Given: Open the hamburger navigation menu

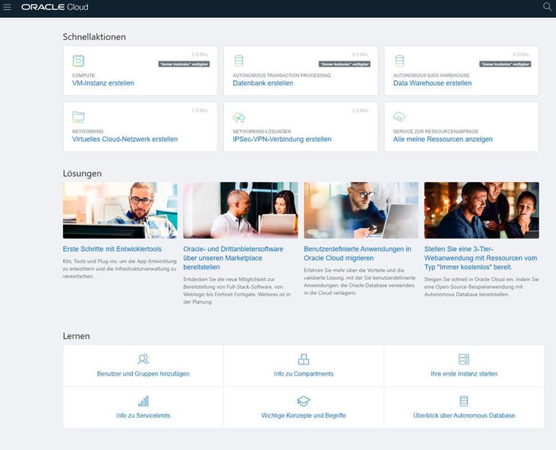Looking at the screenshot, I should (7, 7).
